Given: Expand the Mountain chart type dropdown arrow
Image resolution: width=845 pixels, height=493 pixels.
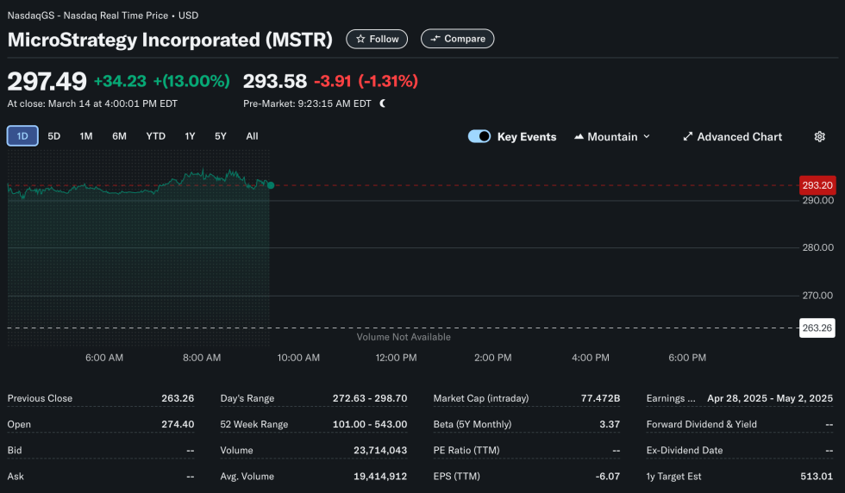Looking at the screenshot, I should pyautogui.click(x=647, y=137).
